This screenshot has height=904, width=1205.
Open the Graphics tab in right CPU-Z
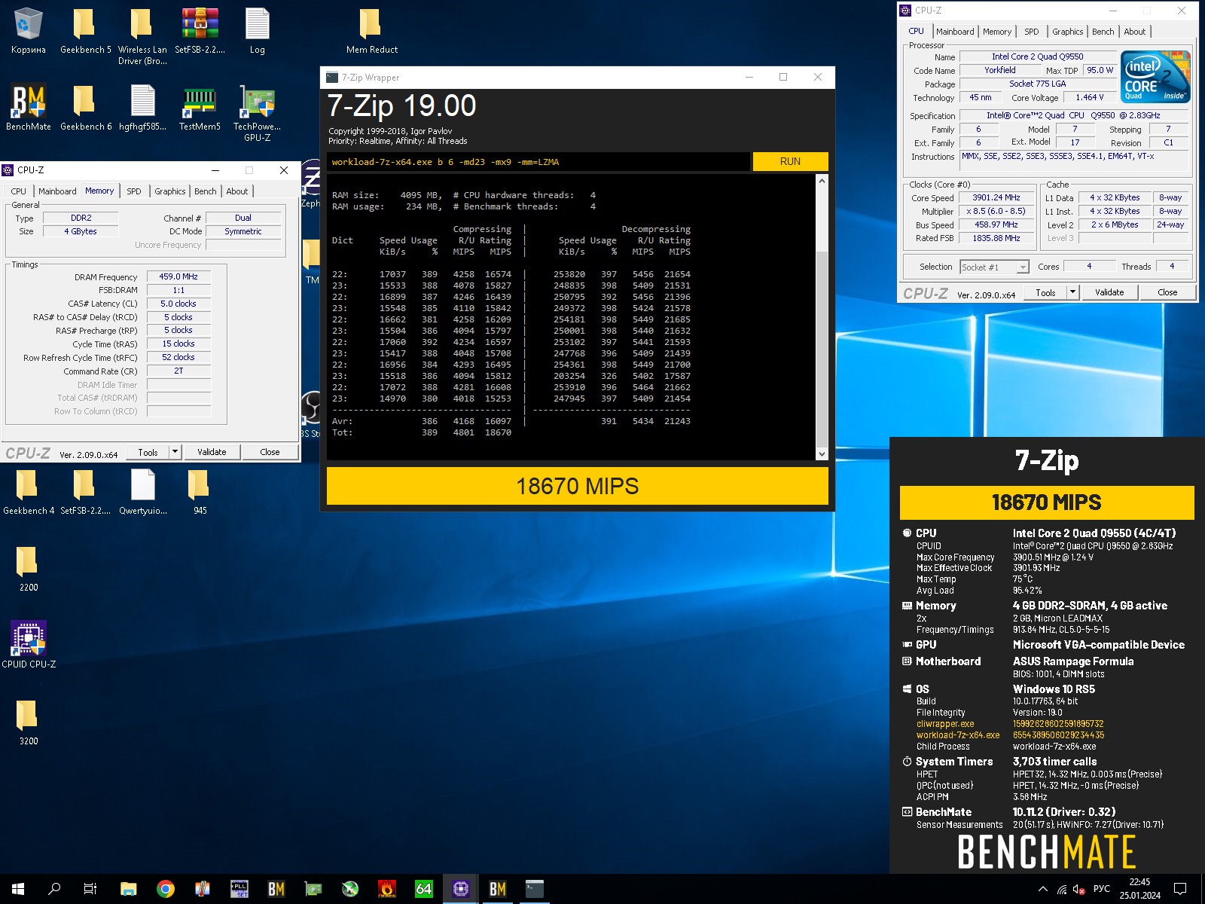pos(1067,32)
